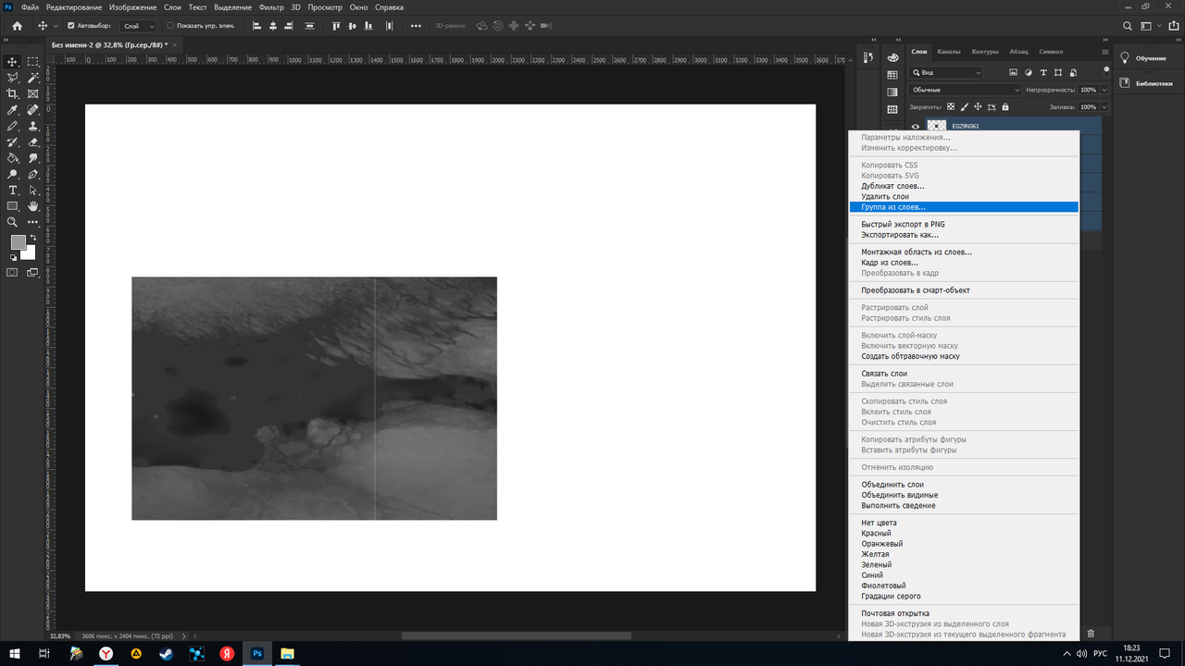Expand the Непрозрачность opacity dropdown arrow
Image resolution: width=1185 pixels, height=666 pixels.
(x=1105, y=90)
